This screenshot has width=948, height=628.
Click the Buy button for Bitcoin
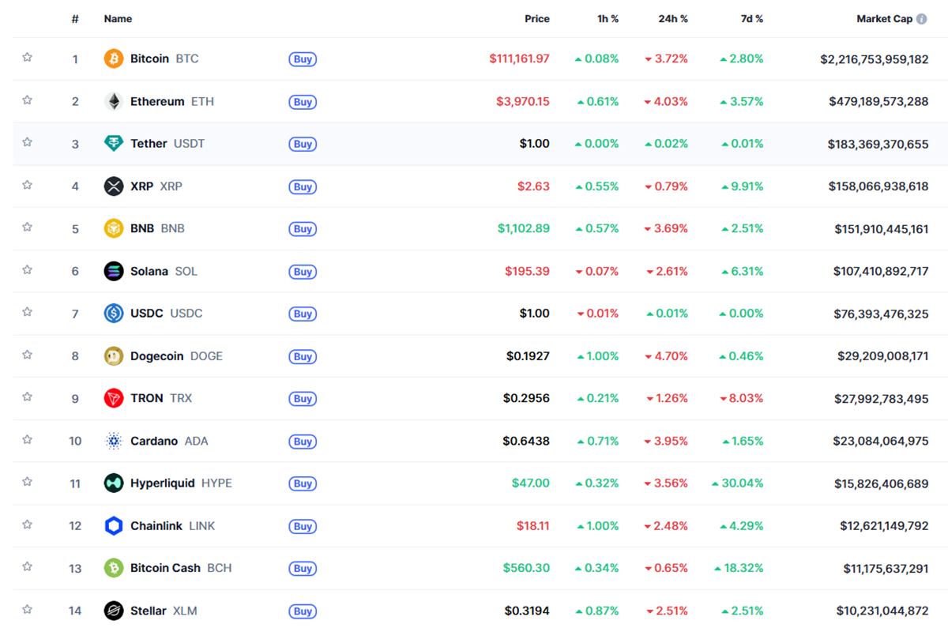point(303,58)
